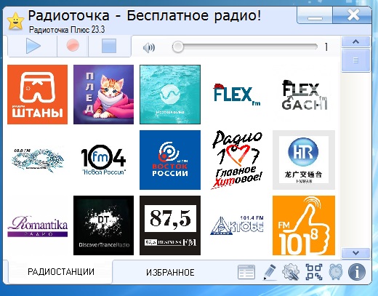Open the station list view icon

click(x=246, y=272)
